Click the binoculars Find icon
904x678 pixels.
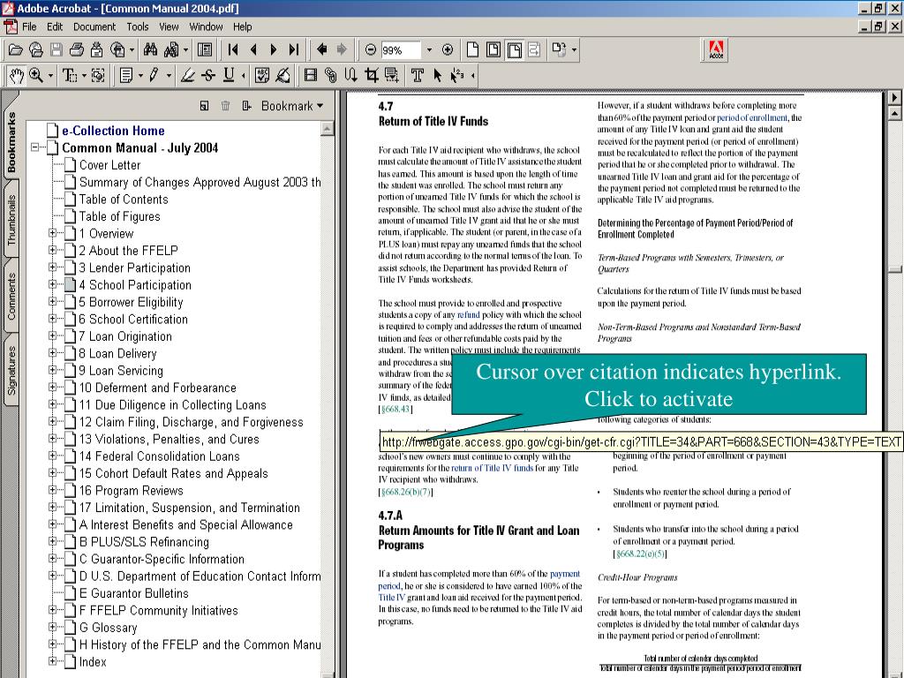click(x=150, y=50)
